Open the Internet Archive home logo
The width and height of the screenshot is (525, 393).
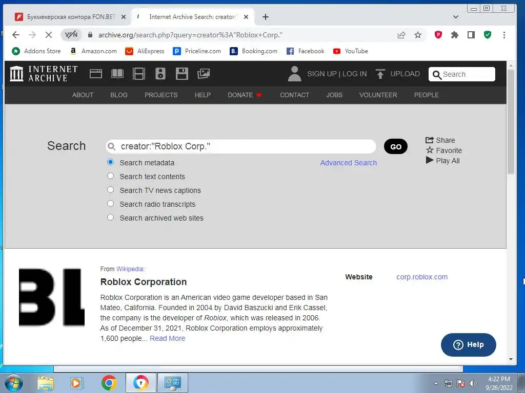(44, 74)
